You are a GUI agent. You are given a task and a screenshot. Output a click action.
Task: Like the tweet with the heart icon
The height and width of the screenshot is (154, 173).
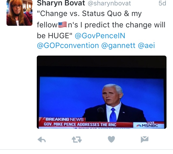[111, 139]
